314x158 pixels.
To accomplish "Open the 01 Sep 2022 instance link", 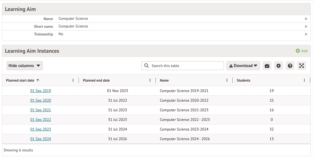I will click(41, 120).
